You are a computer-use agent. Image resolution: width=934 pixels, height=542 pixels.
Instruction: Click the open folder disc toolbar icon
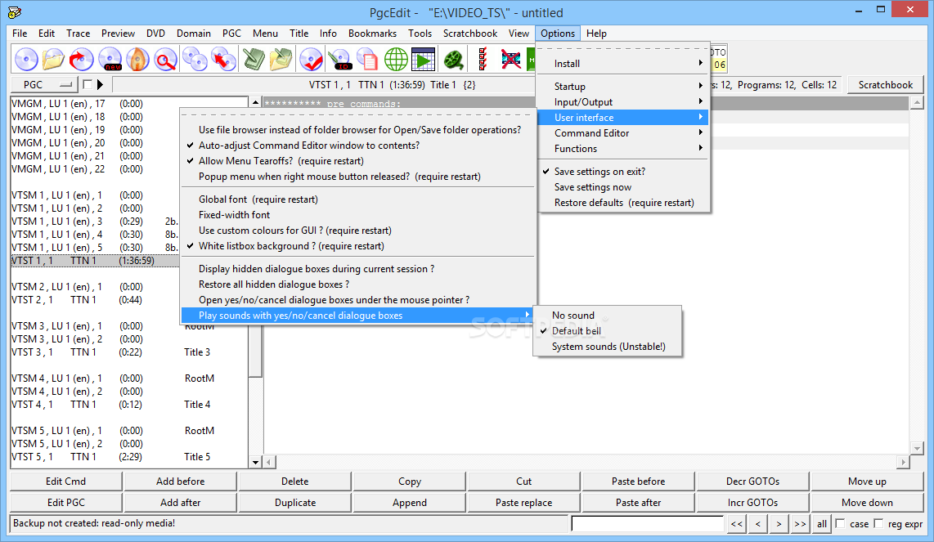[x=54, y=60]
